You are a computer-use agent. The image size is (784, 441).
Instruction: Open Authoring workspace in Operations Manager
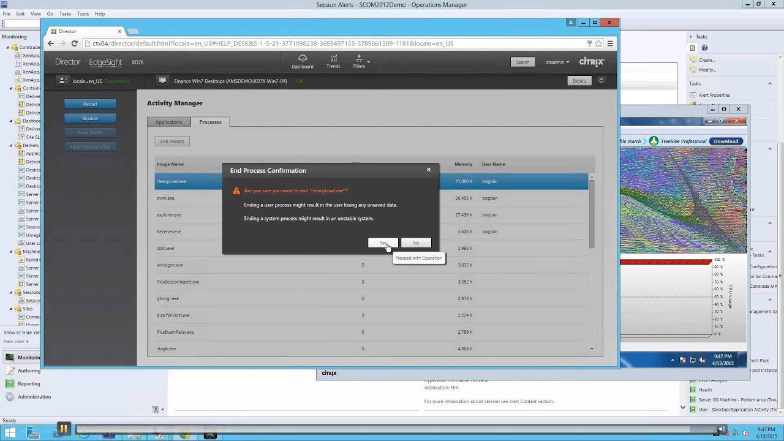23,371
